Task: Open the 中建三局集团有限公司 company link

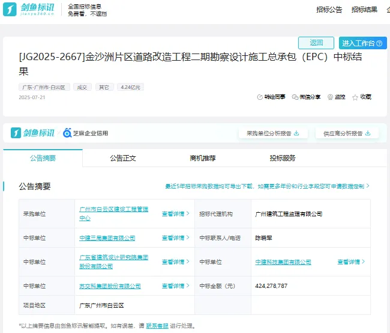Action: pos(107,238)
